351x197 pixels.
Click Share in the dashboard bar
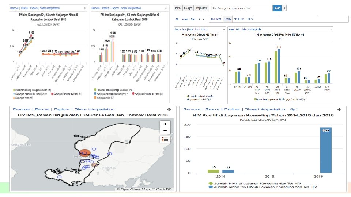click(193, 19)
